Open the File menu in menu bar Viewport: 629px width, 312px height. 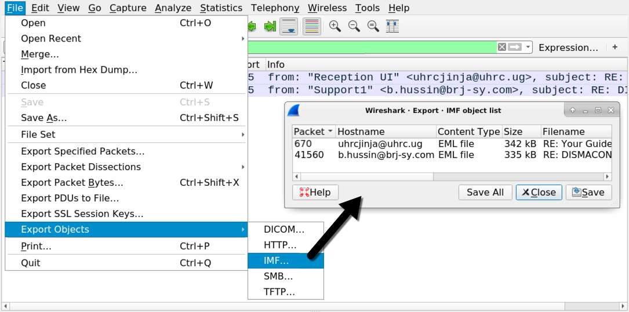(x=15, y=8)
